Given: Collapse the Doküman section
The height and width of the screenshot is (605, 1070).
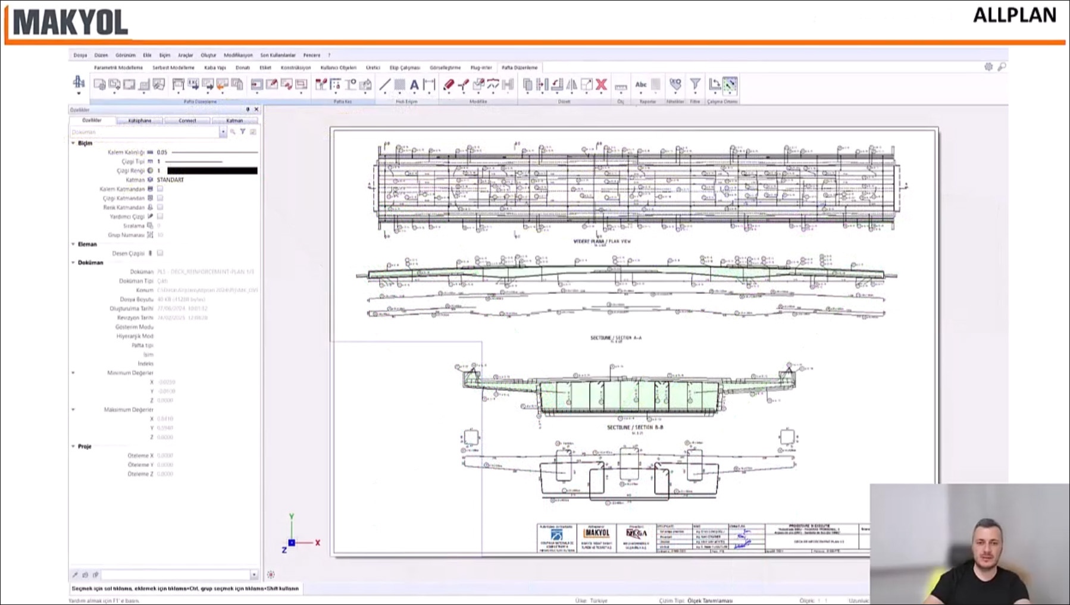Looking at the screenshot, I should click(x=73, y=262).
